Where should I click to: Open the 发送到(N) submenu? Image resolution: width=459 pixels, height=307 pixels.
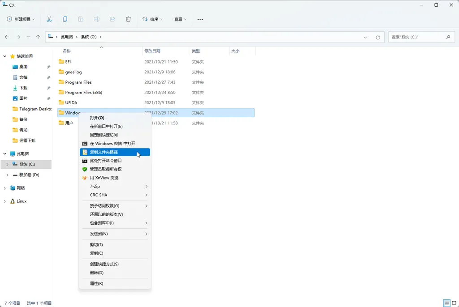click(x=115, y=234)
